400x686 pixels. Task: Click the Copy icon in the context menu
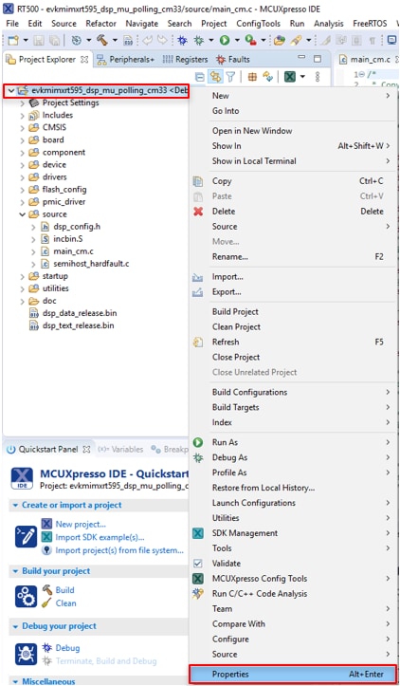[x=198, y=181]
